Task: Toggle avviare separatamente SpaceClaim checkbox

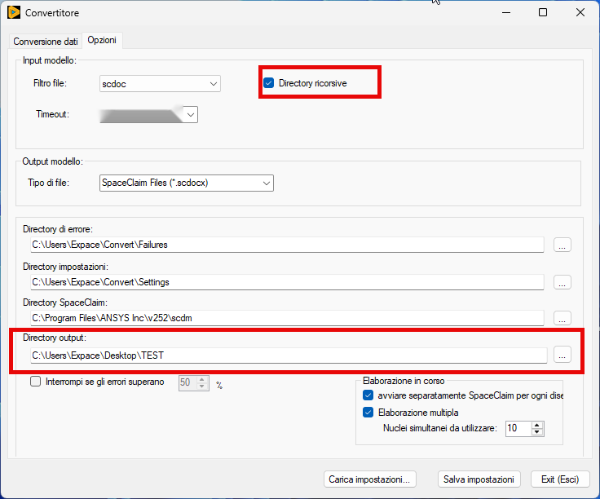Action: [368, 395]
